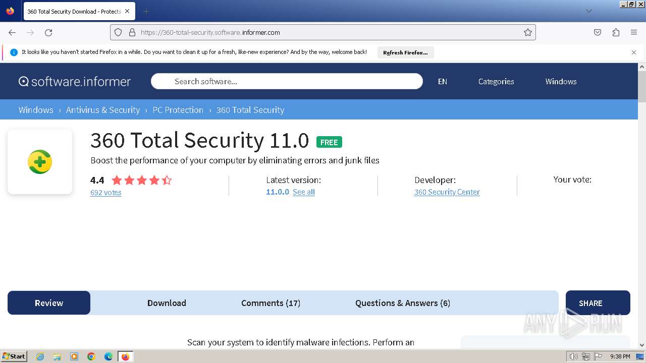The width and height of the screenshot is (646, 363).
Task: Open the Windows Start menu
Action: [14, 356]
